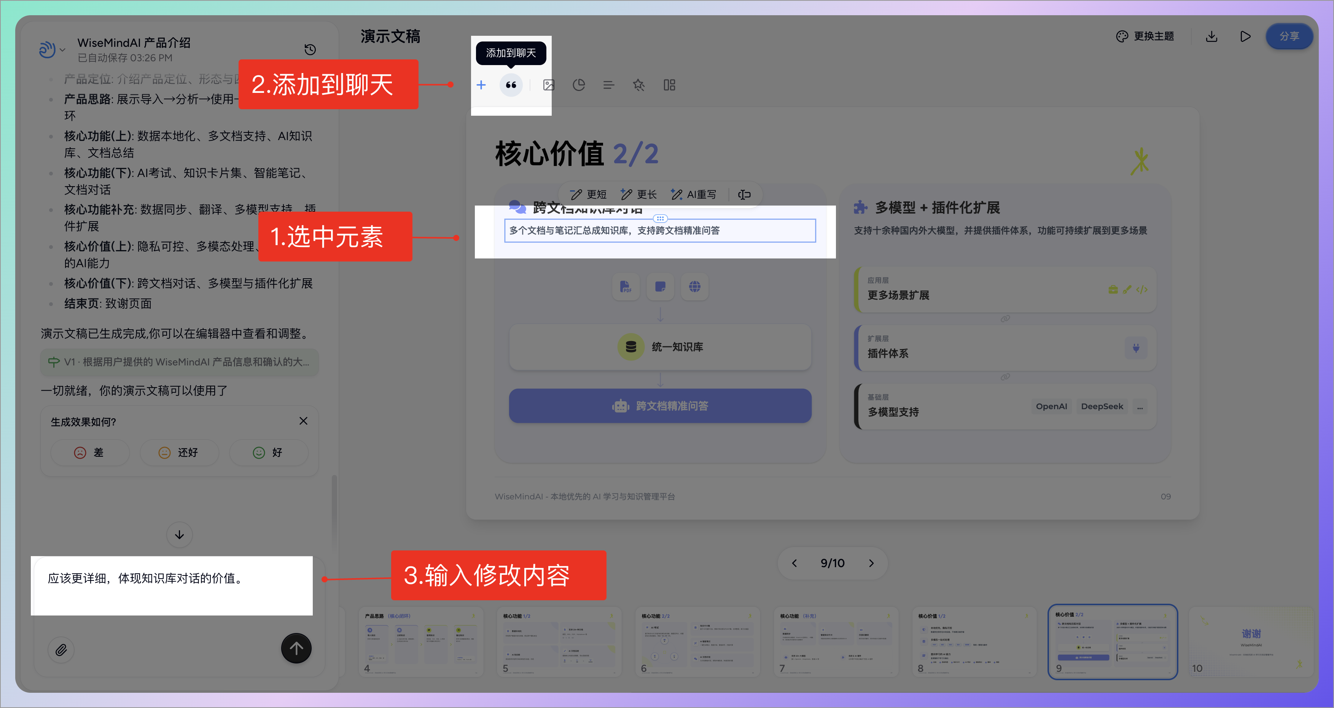Click the layout grid icon in toolbar
1334x708 pixels.
click(669, 85)
